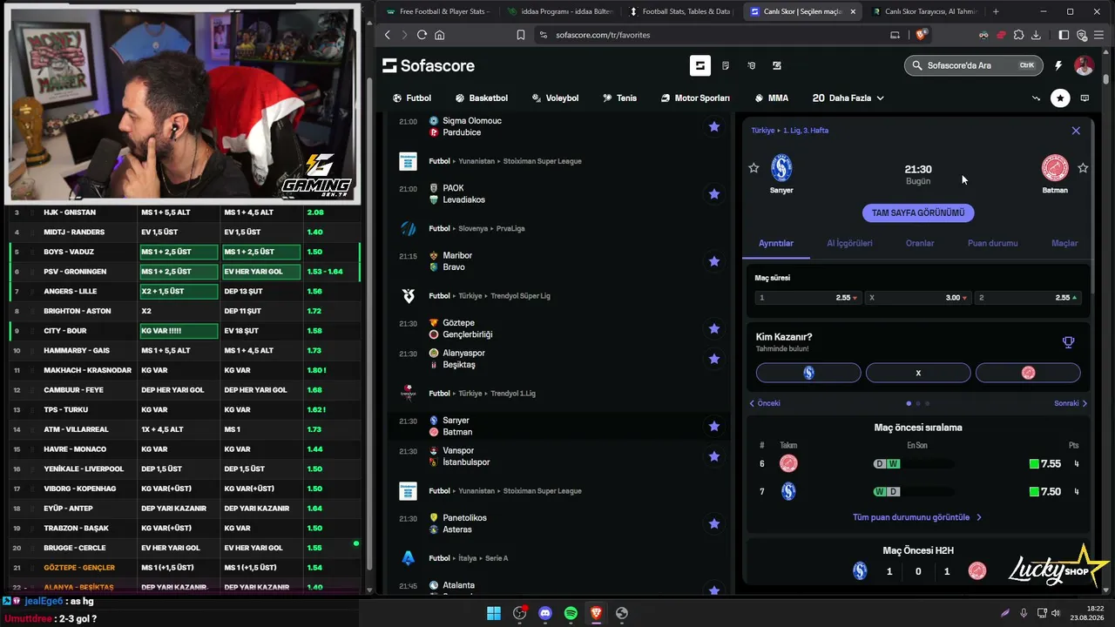The height and width of the screenshot is (627, 1115).
Task: Toggle favorite star for Vanspor - İstanbulspor
Action: tap(714, 456)
